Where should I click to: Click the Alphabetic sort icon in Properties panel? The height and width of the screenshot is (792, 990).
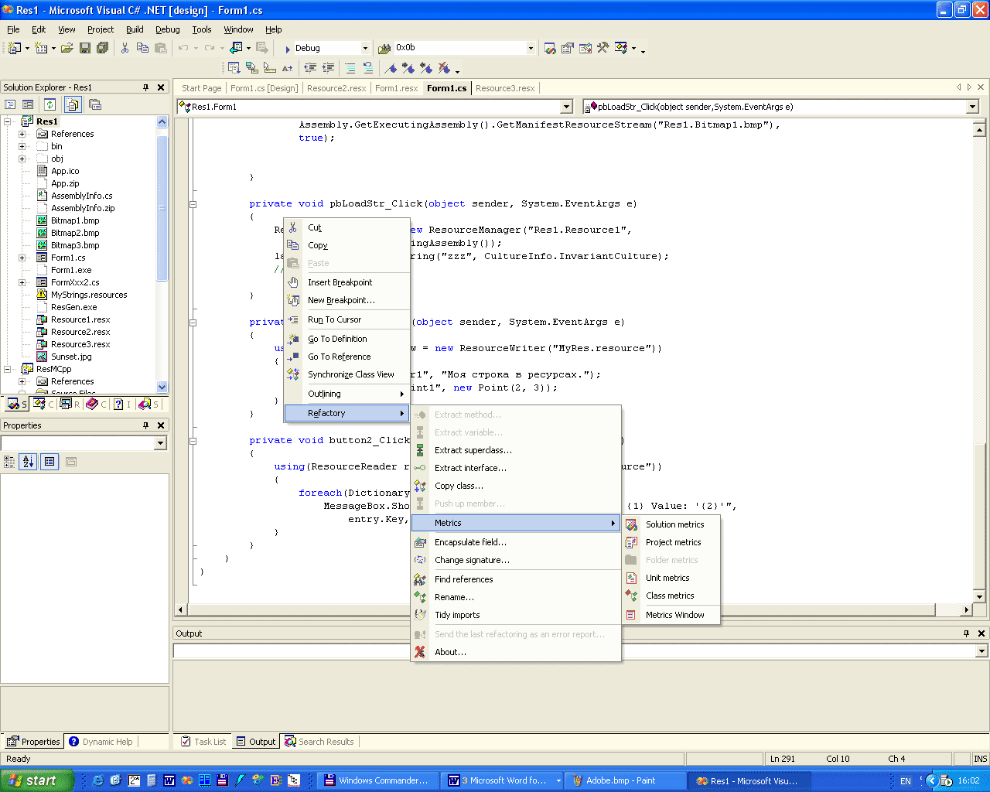pyautogui.click(x=29, y=462)
